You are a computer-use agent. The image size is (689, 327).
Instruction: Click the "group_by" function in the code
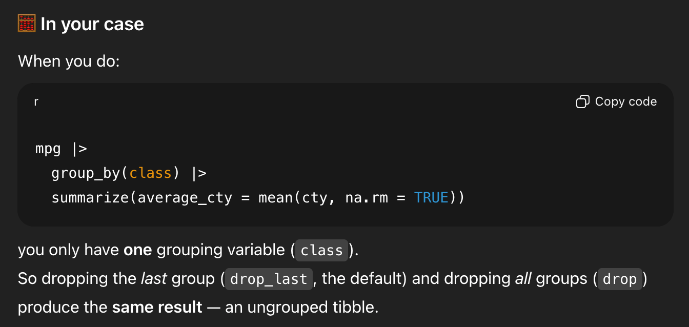tap(85, 173)
